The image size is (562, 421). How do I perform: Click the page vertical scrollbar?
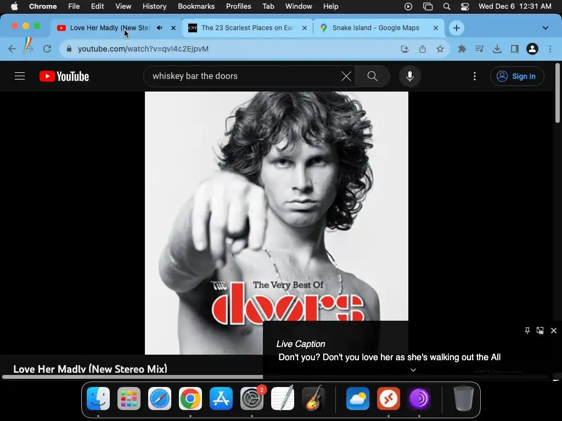558,93
